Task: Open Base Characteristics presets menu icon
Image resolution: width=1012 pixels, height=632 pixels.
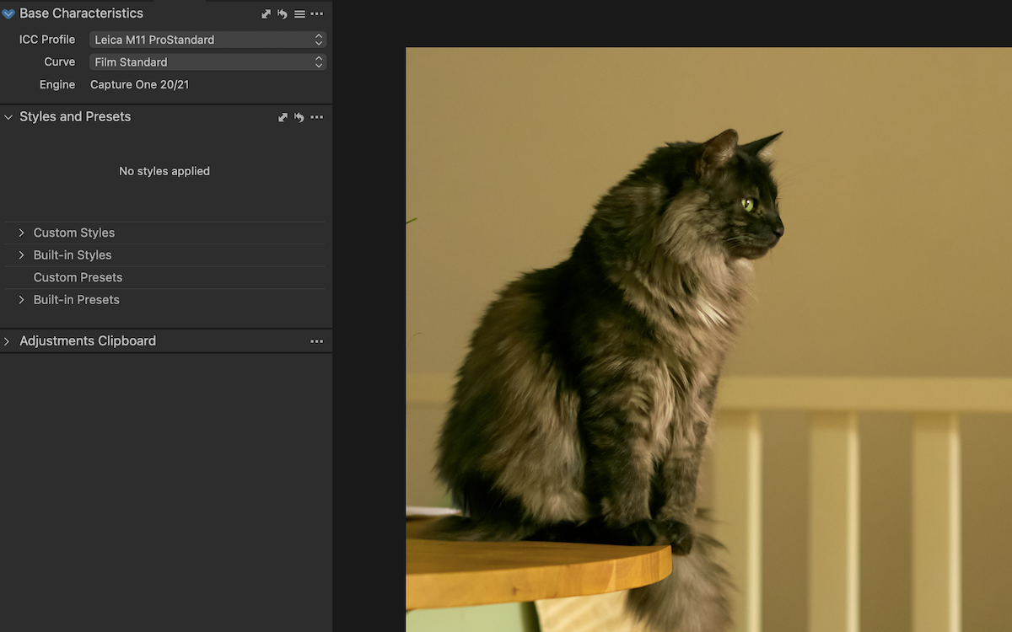Action: coord(299,14)
